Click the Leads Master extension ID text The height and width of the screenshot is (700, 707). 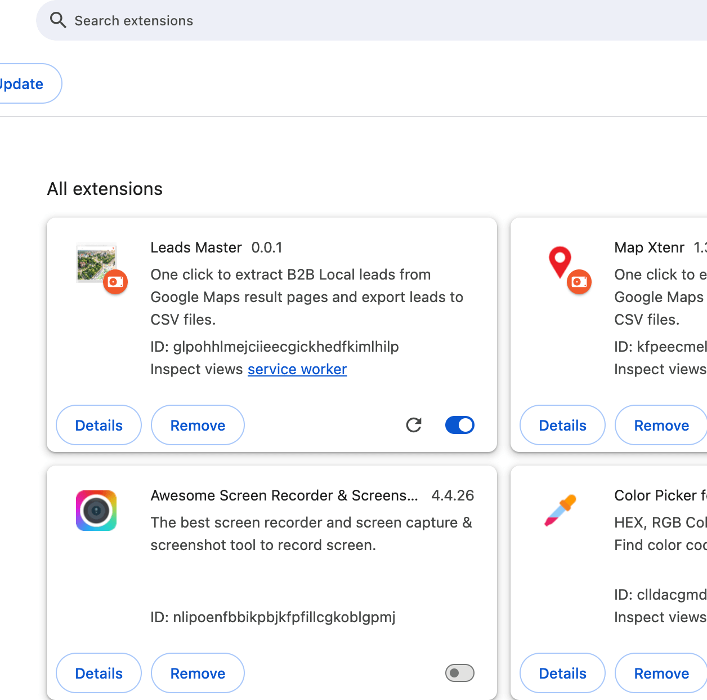(x=275, y=347)
